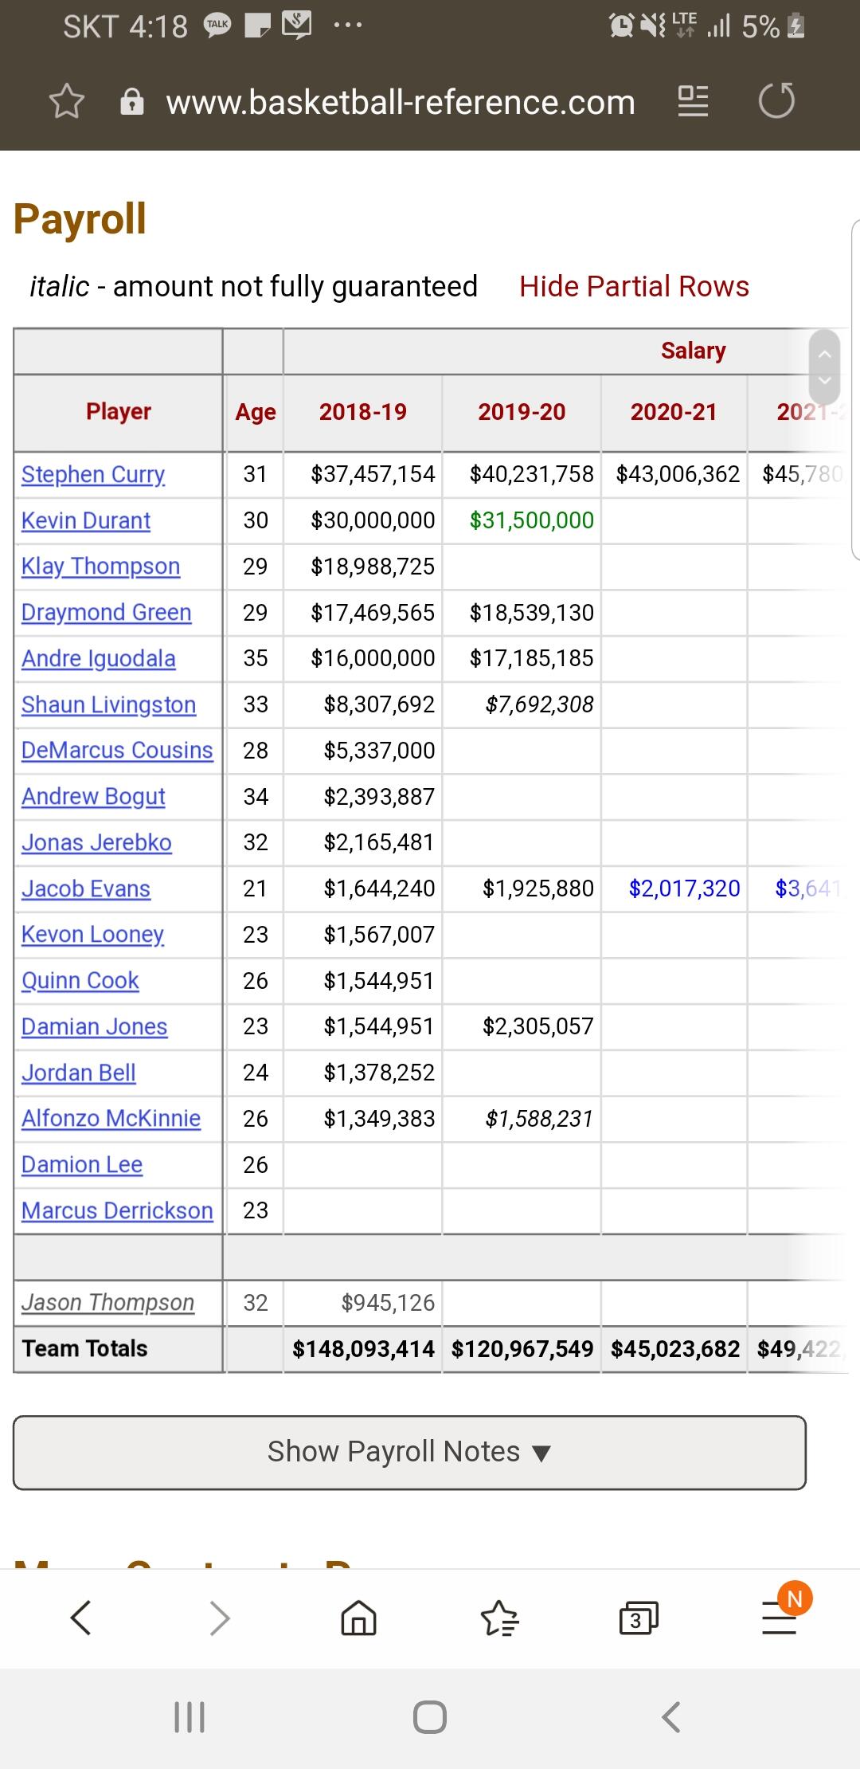Open Klay Thompson player link
The height and width of the screenshot is (1769, 860).
(100, 567)
